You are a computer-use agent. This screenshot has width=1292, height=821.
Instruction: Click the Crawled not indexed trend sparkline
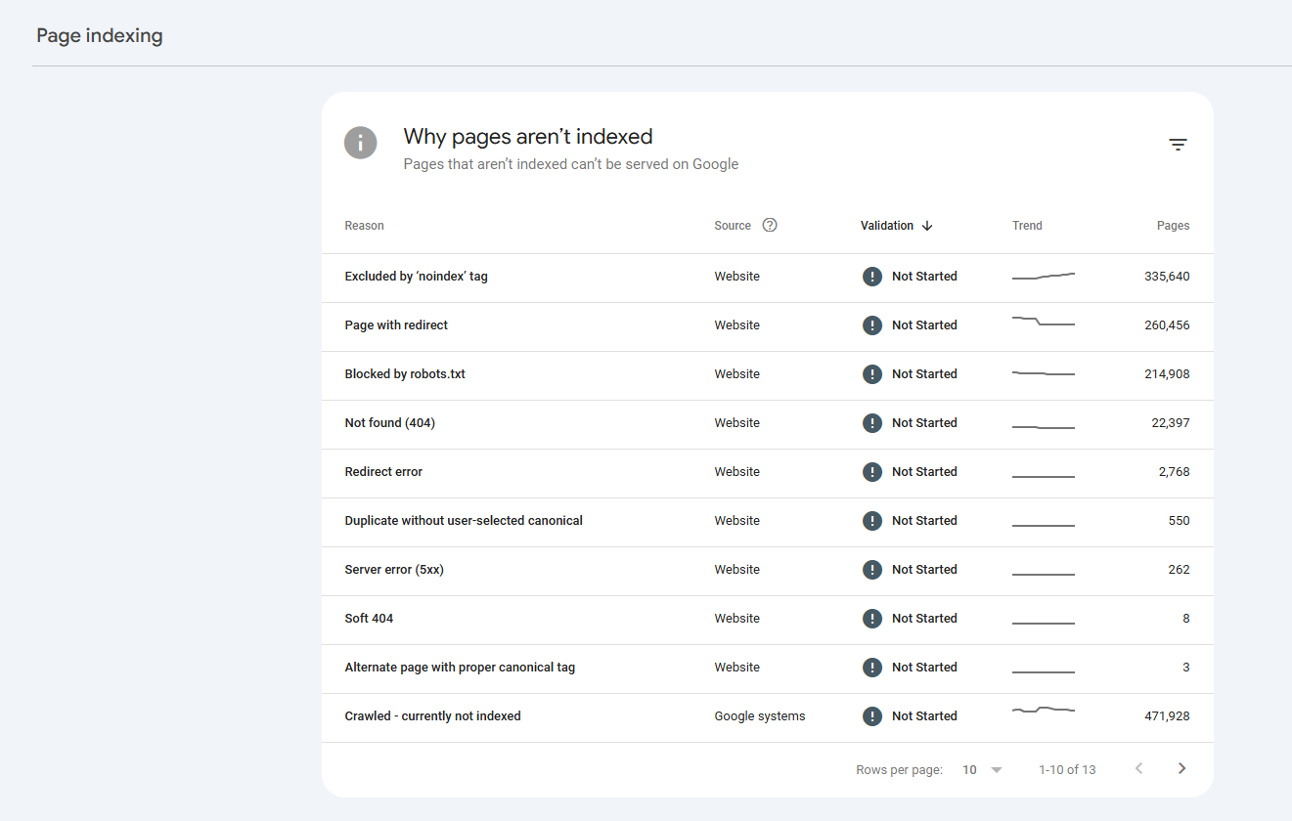pyautogui.click(x=1043, y=710)
